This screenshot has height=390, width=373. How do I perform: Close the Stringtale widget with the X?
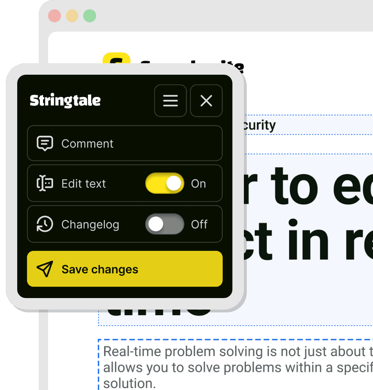tap(206, 101)
